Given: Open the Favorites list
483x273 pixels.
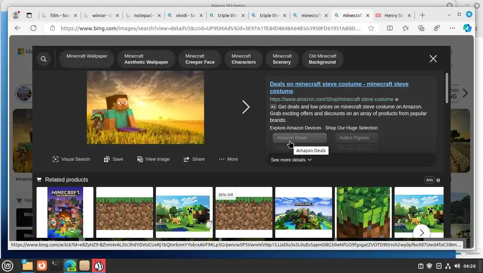Looking at the screenshot, I should [406, 28].
